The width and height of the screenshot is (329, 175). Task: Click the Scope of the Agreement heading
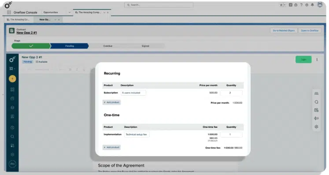coord(121,165)
